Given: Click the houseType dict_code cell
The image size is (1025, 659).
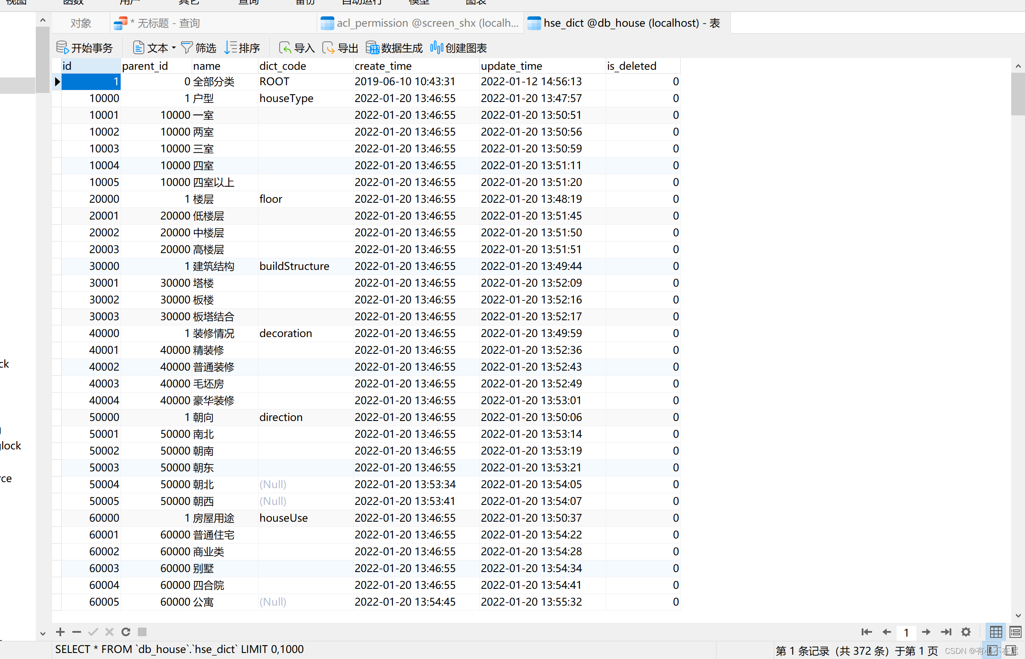Looking at the screenshot, I should pos(305,98).
